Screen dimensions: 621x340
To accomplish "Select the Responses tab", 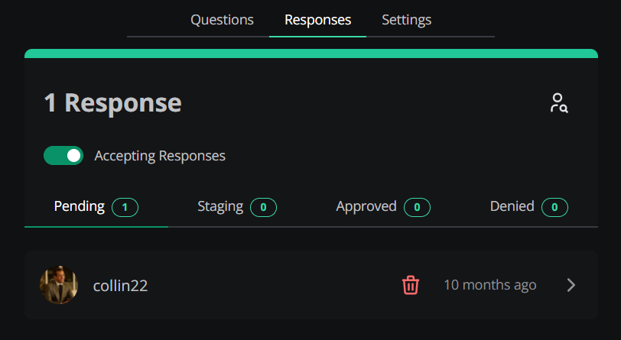I will pos(317,20).
